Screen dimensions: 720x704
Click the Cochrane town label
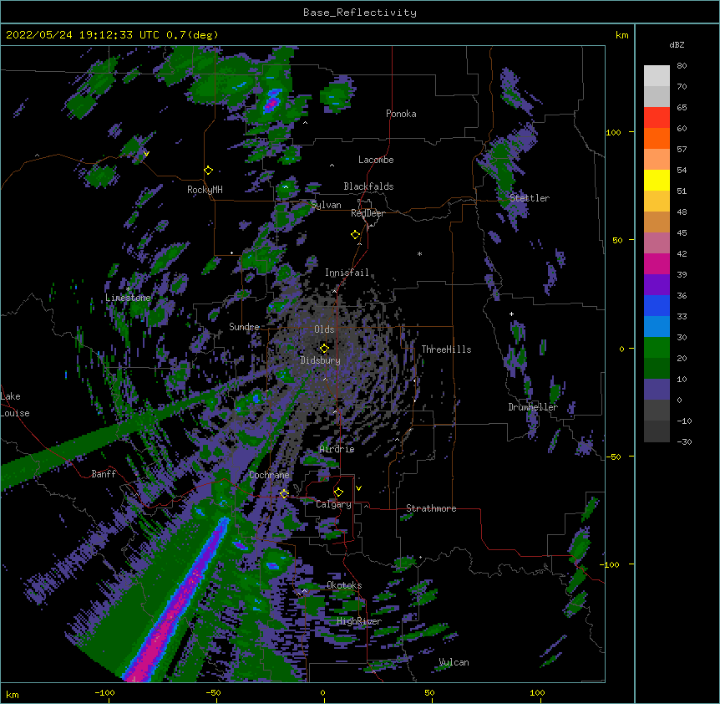(269, 475)
